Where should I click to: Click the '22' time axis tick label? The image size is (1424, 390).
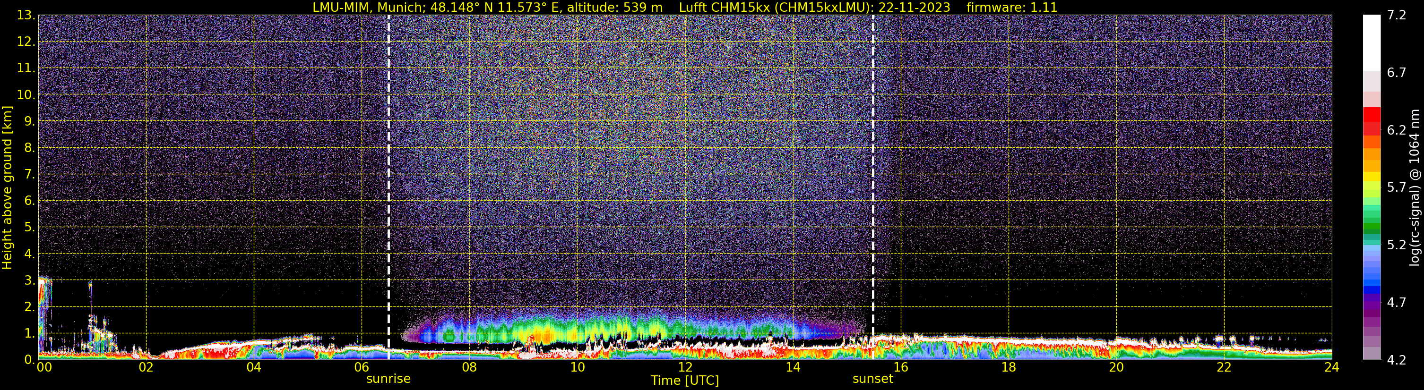[x=1224, y=367]
